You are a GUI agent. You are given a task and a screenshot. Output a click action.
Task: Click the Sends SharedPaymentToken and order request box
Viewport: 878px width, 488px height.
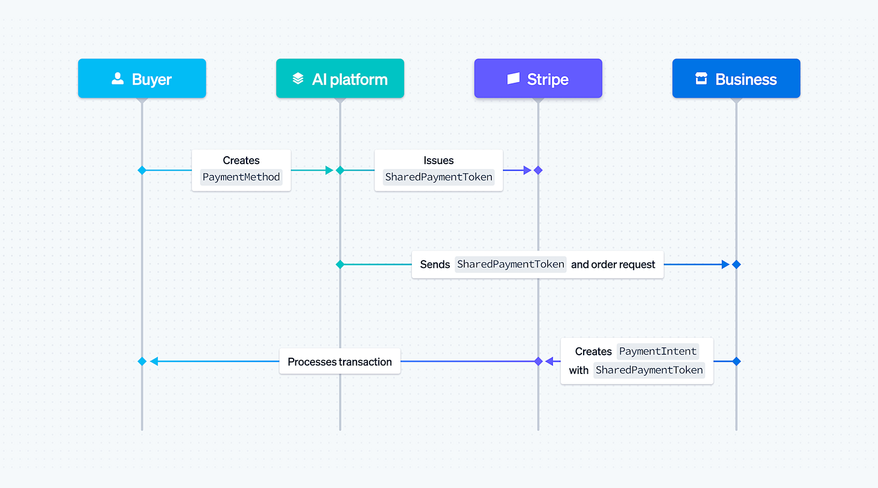click(x=537, y=264)
